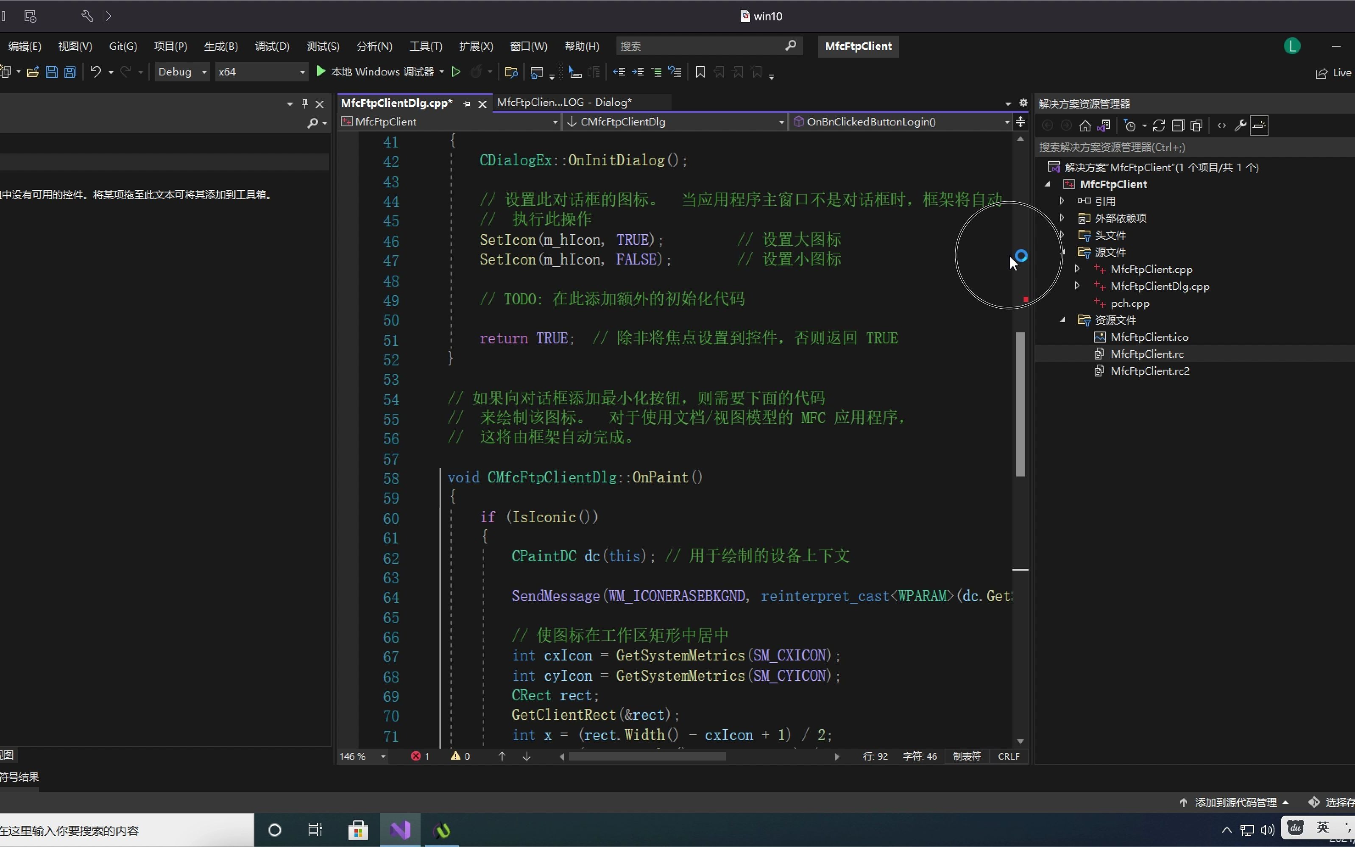Click the View Code angle brackets icon
Screen dimensions: 1355x847
pyautogui.click(x=1222, y=125)
